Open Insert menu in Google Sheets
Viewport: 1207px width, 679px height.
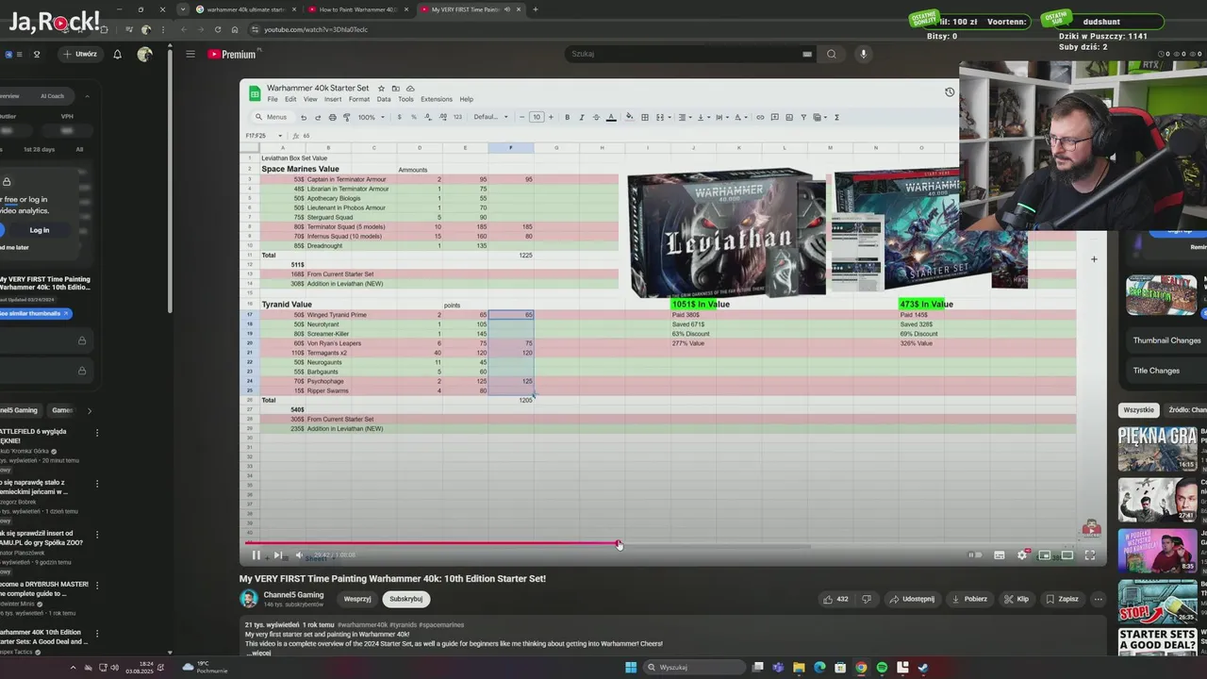(x=333, y=99)
